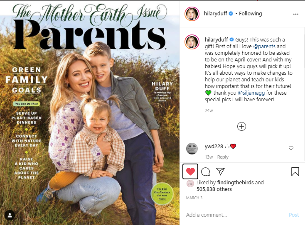
Task: Toggle the Following status button
Action: pos(250,14)
